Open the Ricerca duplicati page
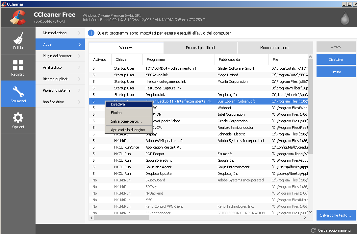The height and width of the screenshot is (234, 357). [x=60, y=79]
